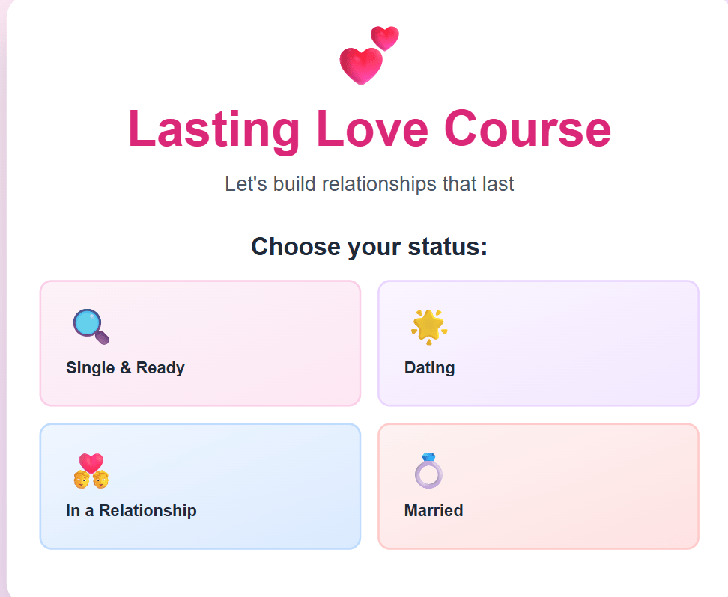Image resolution: width=728 pixels, height=597 pixels.
Task: Click the tagline about building lasting relationships
Action: (x=368, y=183)
